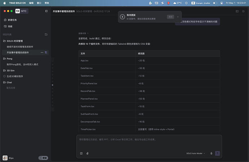249x162 pixels.
Task: Click the PriorityPanel.tsx table cell
Action: [107, 84]
